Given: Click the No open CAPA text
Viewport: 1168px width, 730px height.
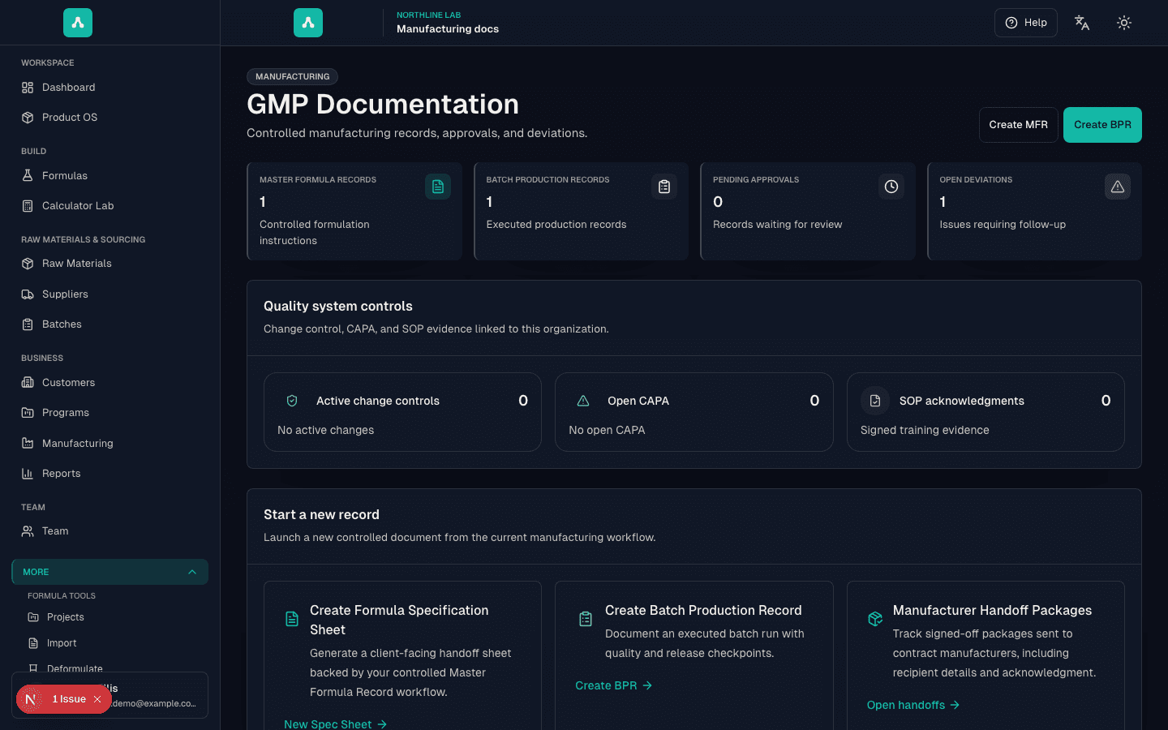Looking at the screenshot, I should pos(607,430).
